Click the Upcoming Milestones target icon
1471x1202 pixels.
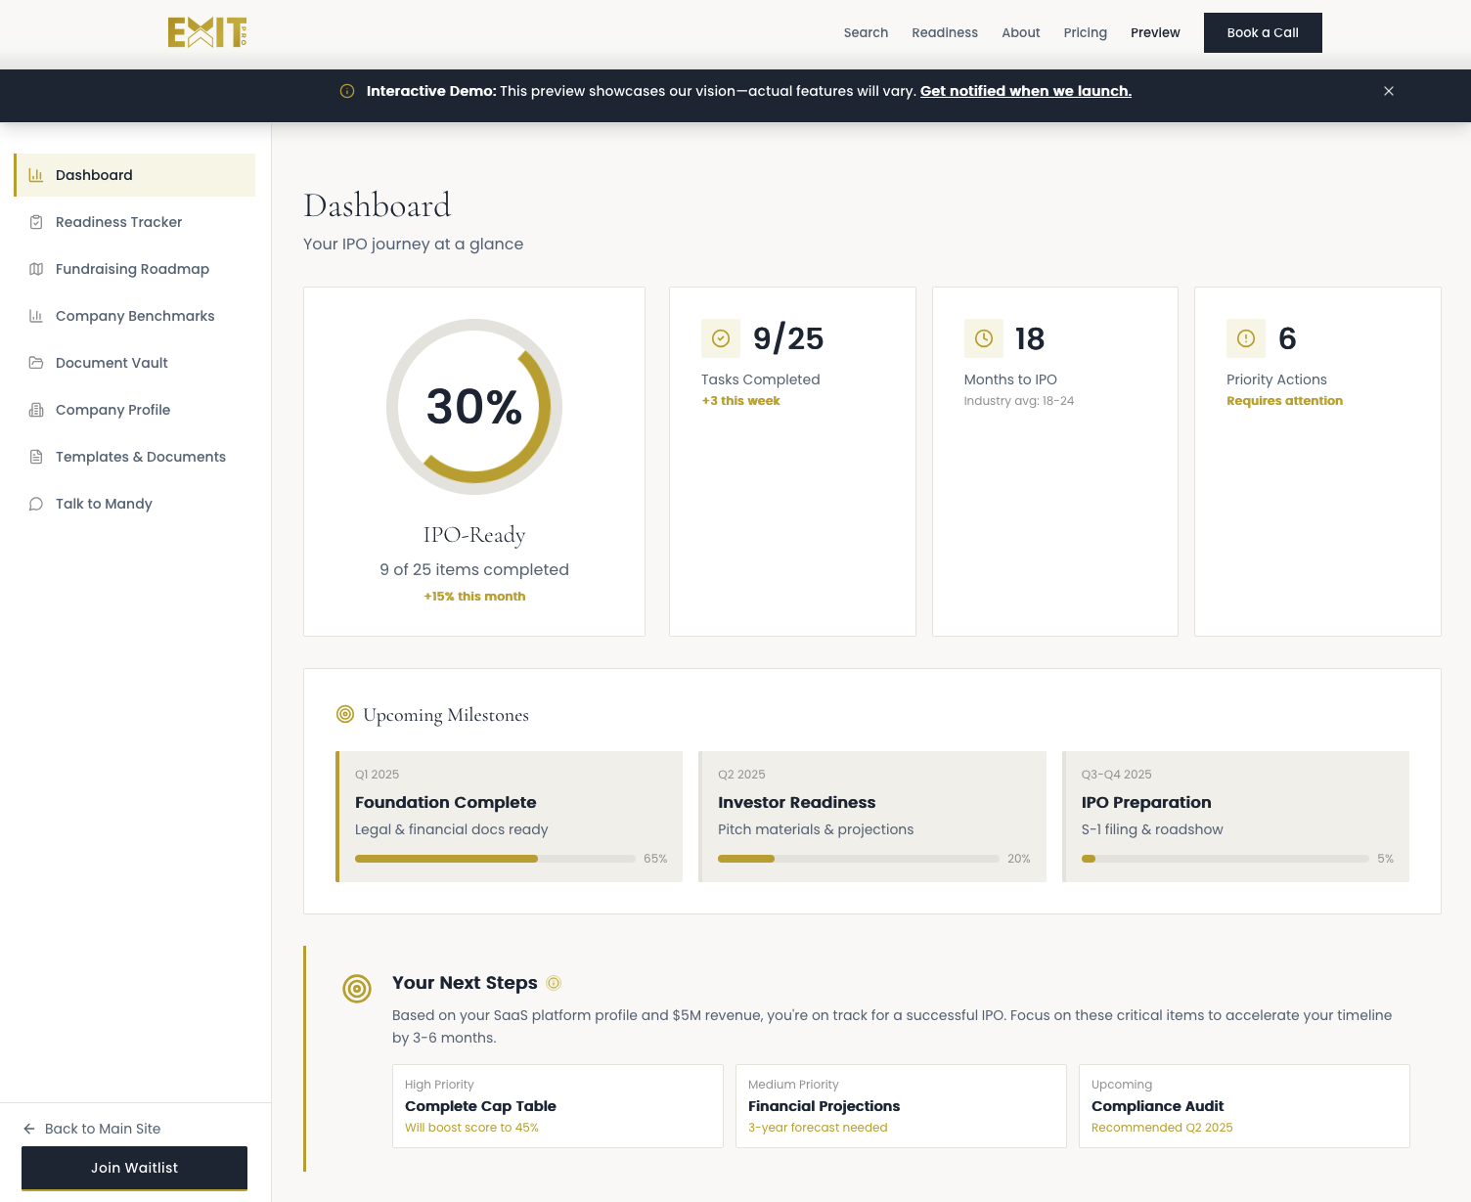click(345, 715)
